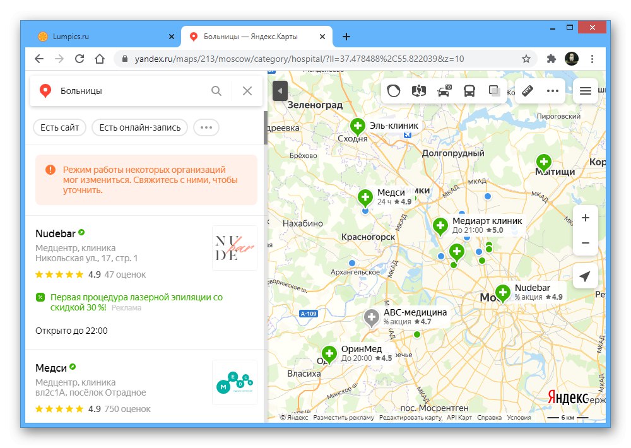Open additional filters with the ellipsis chip

coord(206,127)
